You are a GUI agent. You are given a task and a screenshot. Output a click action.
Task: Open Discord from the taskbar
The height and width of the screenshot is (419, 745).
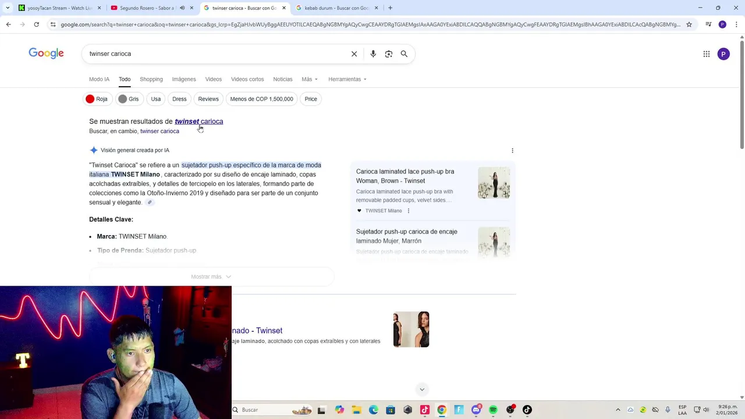pyautogui.click(x=476, y=410)
